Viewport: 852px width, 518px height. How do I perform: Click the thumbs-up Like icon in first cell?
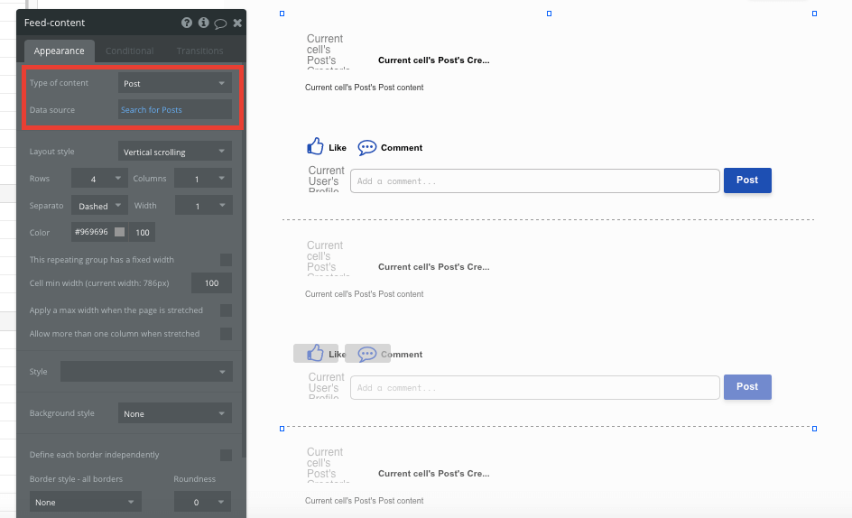pos(315,147)
